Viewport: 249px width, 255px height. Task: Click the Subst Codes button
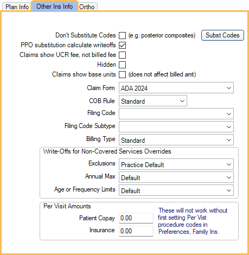[x=222, y=35]
